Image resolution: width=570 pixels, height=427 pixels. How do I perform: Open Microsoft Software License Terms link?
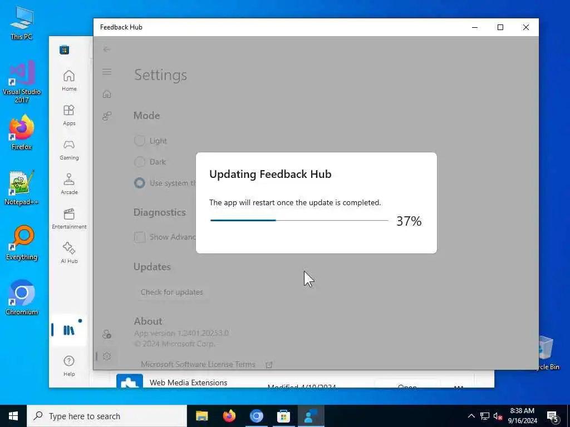coord(198,364)
